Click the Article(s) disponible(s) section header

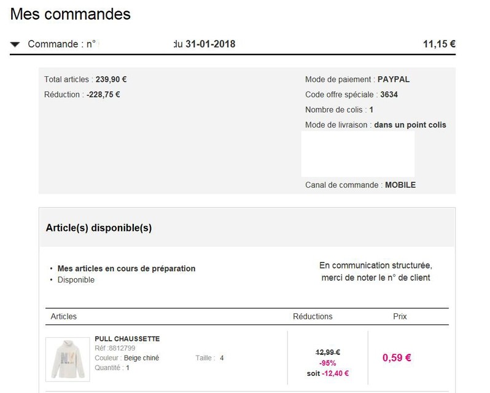pos(99,228)
